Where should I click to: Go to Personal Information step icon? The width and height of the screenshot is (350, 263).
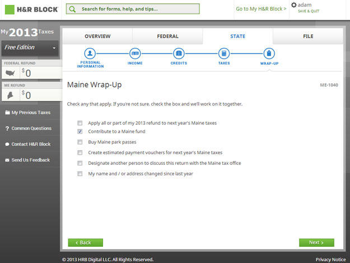point(90,54)
